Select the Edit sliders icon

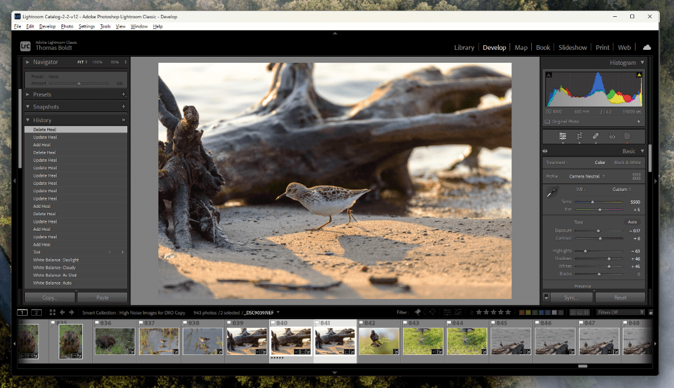point(563,136)
